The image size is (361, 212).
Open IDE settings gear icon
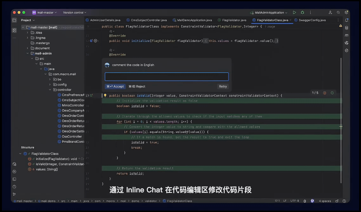pos(346,12)
